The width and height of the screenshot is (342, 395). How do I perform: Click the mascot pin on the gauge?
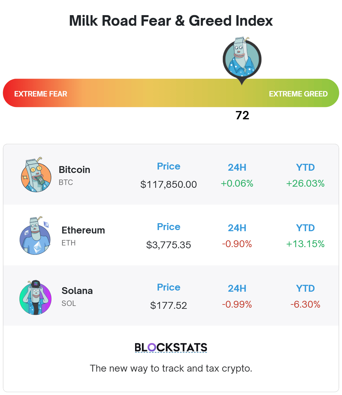[x=242, y=61]
